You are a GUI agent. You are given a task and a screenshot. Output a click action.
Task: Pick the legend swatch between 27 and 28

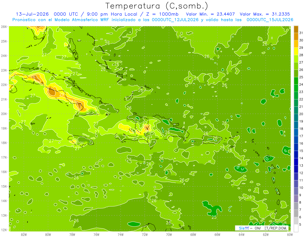pos(296,59)
